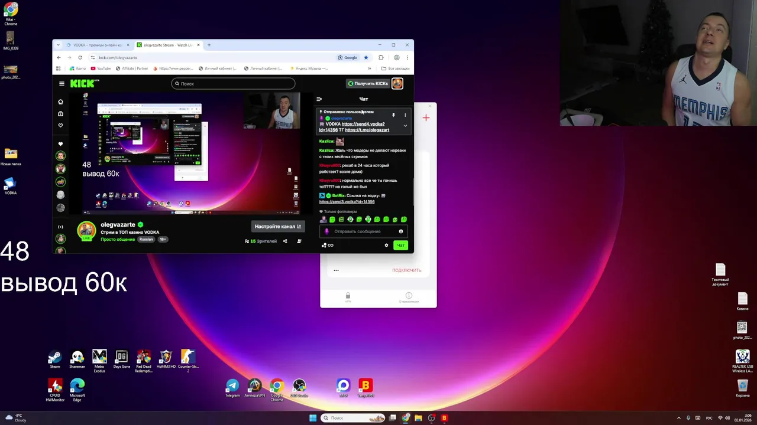Screen dimensions: 757x425
Task: Open the Counter-Strike 2 desktop shortcut
Action: pyautogui.click(x=188, y=361)
